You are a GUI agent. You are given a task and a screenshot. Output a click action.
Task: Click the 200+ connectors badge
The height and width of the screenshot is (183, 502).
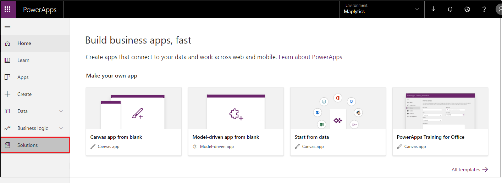[354, 124]
